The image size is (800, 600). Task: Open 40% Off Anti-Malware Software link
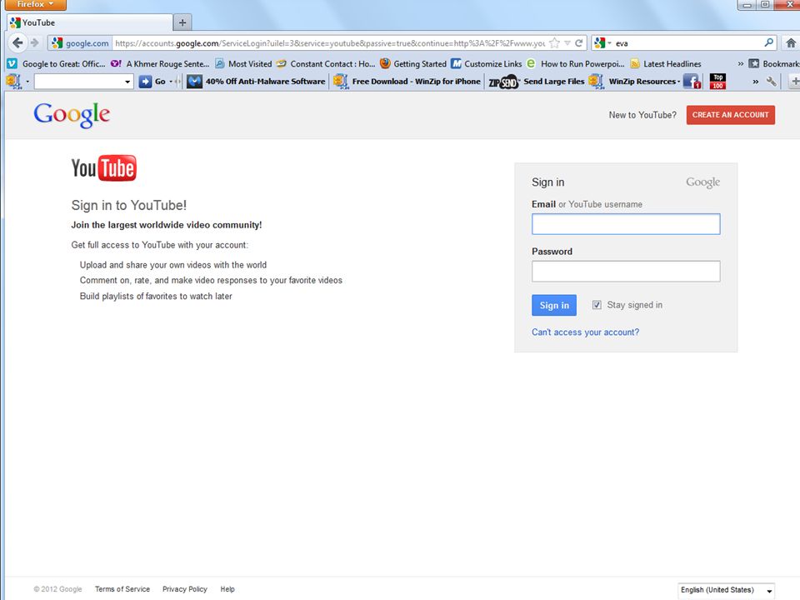(x=256, y=81)
